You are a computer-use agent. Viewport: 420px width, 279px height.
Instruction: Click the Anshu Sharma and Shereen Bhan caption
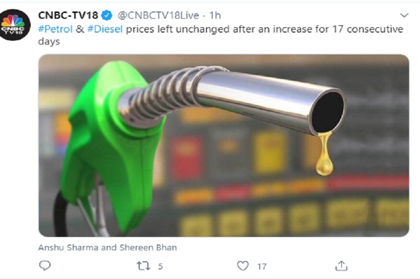coord(108,247)
